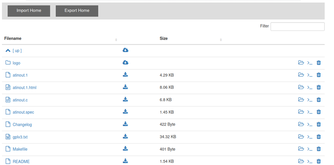Download Makefile file
This screenshot has width=334, height=165.
125,148
